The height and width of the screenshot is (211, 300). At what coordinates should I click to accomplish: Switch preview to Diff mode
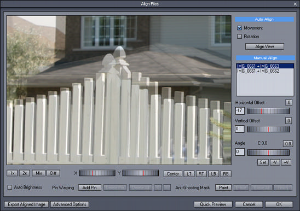point(53,173)
